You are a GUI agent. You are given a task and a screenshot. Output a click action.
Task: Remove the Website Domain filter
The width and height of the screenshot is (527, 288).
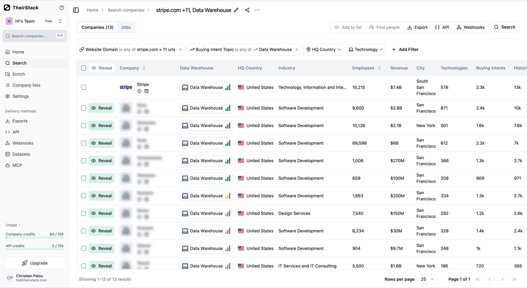pyautogui.click(x=181, y=49)
